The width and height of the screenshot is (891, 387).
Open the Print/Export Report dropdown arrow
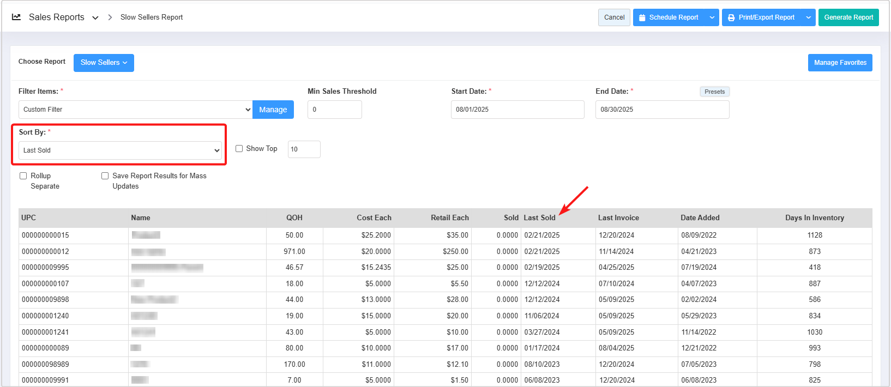pyautogui.click(x=808, y=17)
